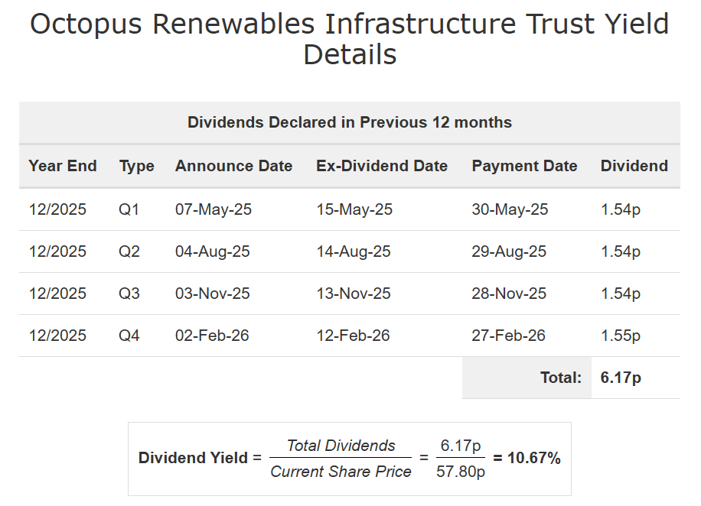Select the Type column header

pos(137,166)
